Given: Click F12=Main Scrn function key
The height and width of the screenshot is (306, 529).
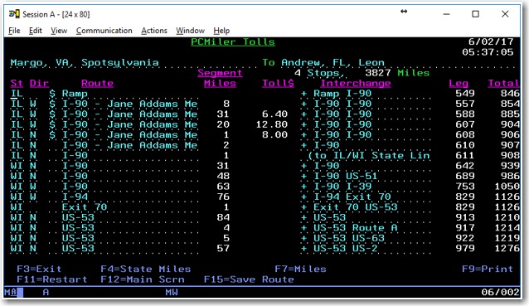Looking at the screenshot, I should (x=143, y=279).
